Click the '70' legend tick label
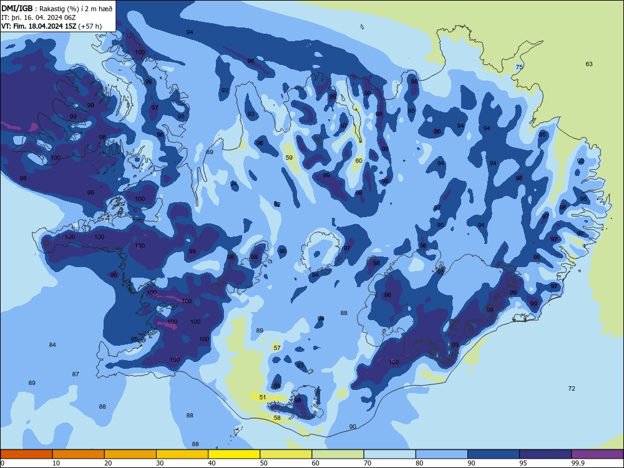The height and width of the screenshot is (468, 624). (x=368, y=463)
